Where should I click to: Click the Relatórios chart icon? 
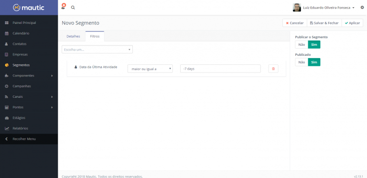[x=7, y=128]
